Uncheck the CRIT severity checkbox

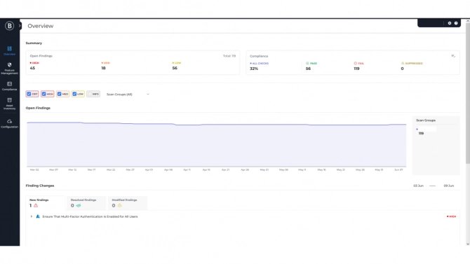coord(29,94)
